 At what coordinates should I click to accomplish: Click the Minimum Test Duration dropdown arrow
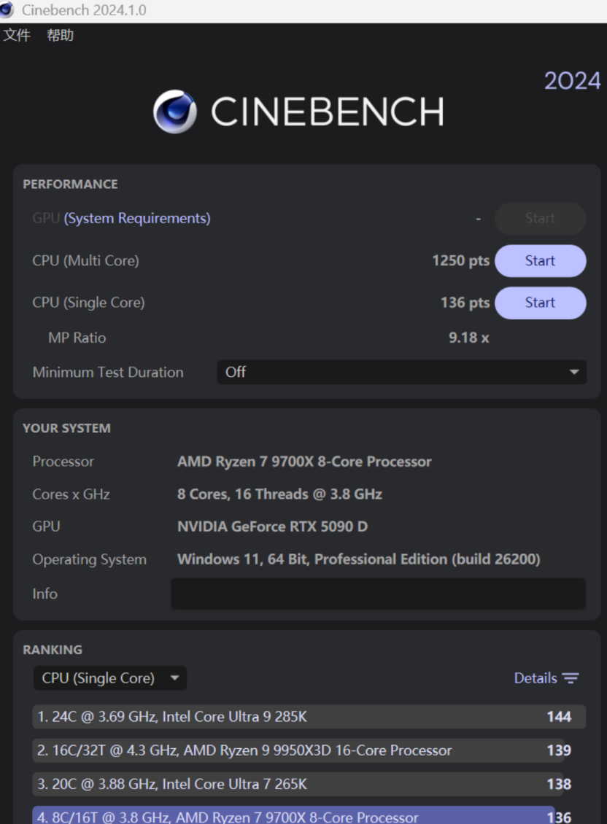click(x=573, y=372)
